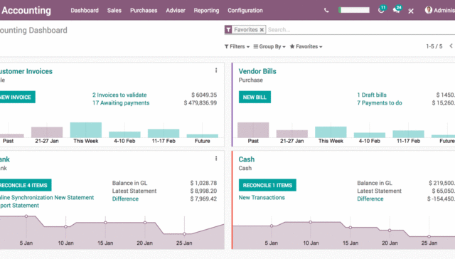The image size is (455, 259).
Task: Click 21-27 Jan bar in Customer Invoices chart
Action: click(47, 132)
